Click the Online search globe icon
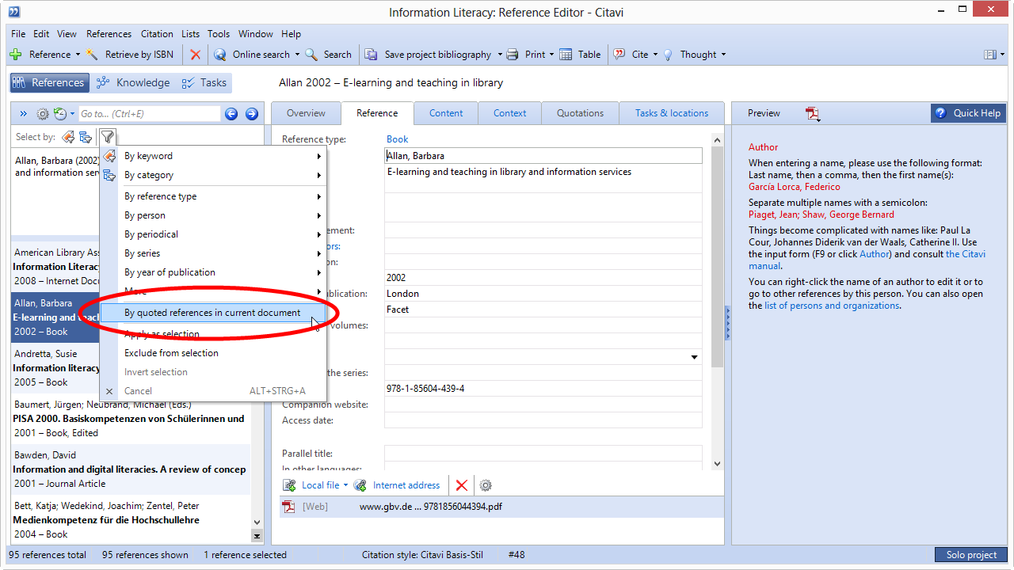This screenshot has height=570, width=1014. (219, 55)
